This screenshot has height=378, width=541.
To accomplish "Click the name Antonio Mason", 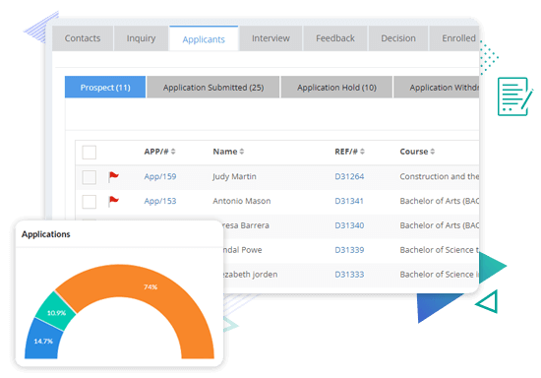I will (242, 201).
